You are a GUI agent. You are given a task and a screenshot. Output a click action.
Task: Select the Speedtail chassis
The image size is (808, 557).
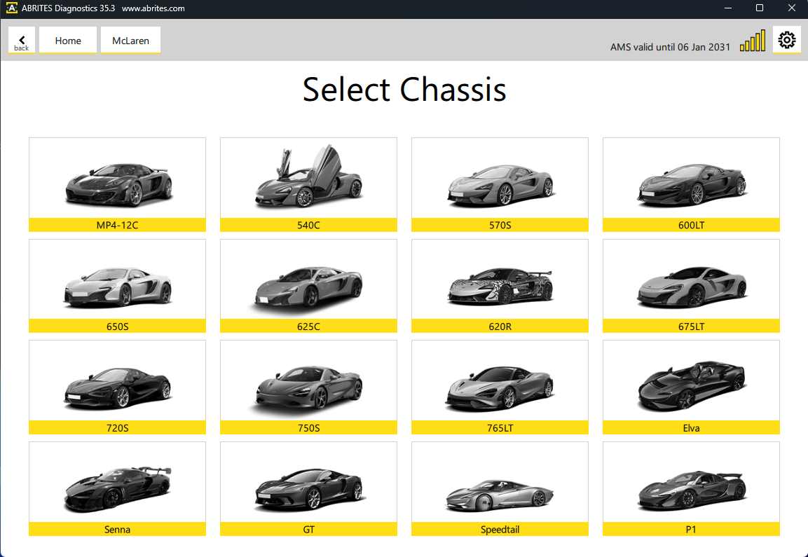click(500, 488)
